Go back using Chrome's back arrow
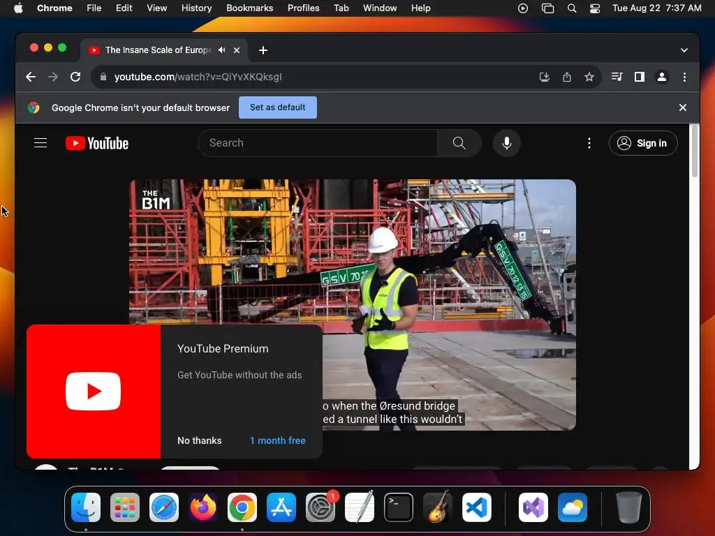 click(31, 77)
